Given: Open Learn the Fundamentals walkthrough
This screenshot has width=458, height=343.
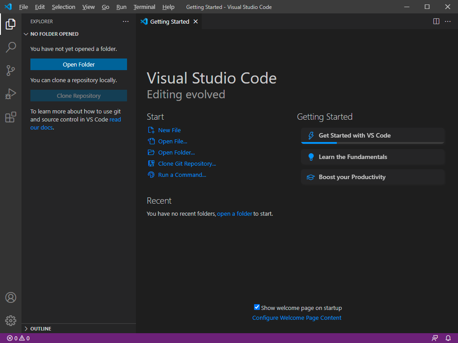Looking at the screenshot, I should (x=373, y=157).
